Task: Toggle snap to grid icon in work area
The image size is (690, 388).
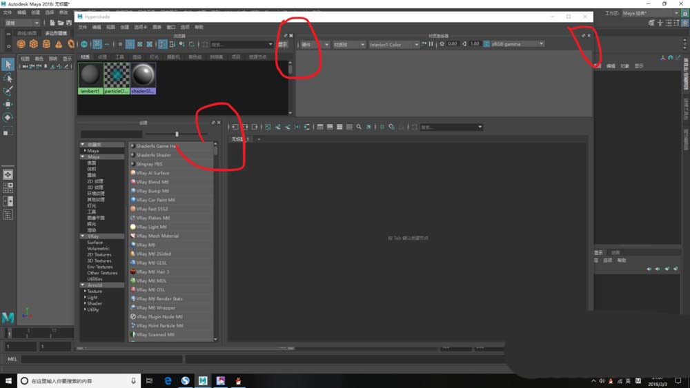Action: click(x=391, y=127)
